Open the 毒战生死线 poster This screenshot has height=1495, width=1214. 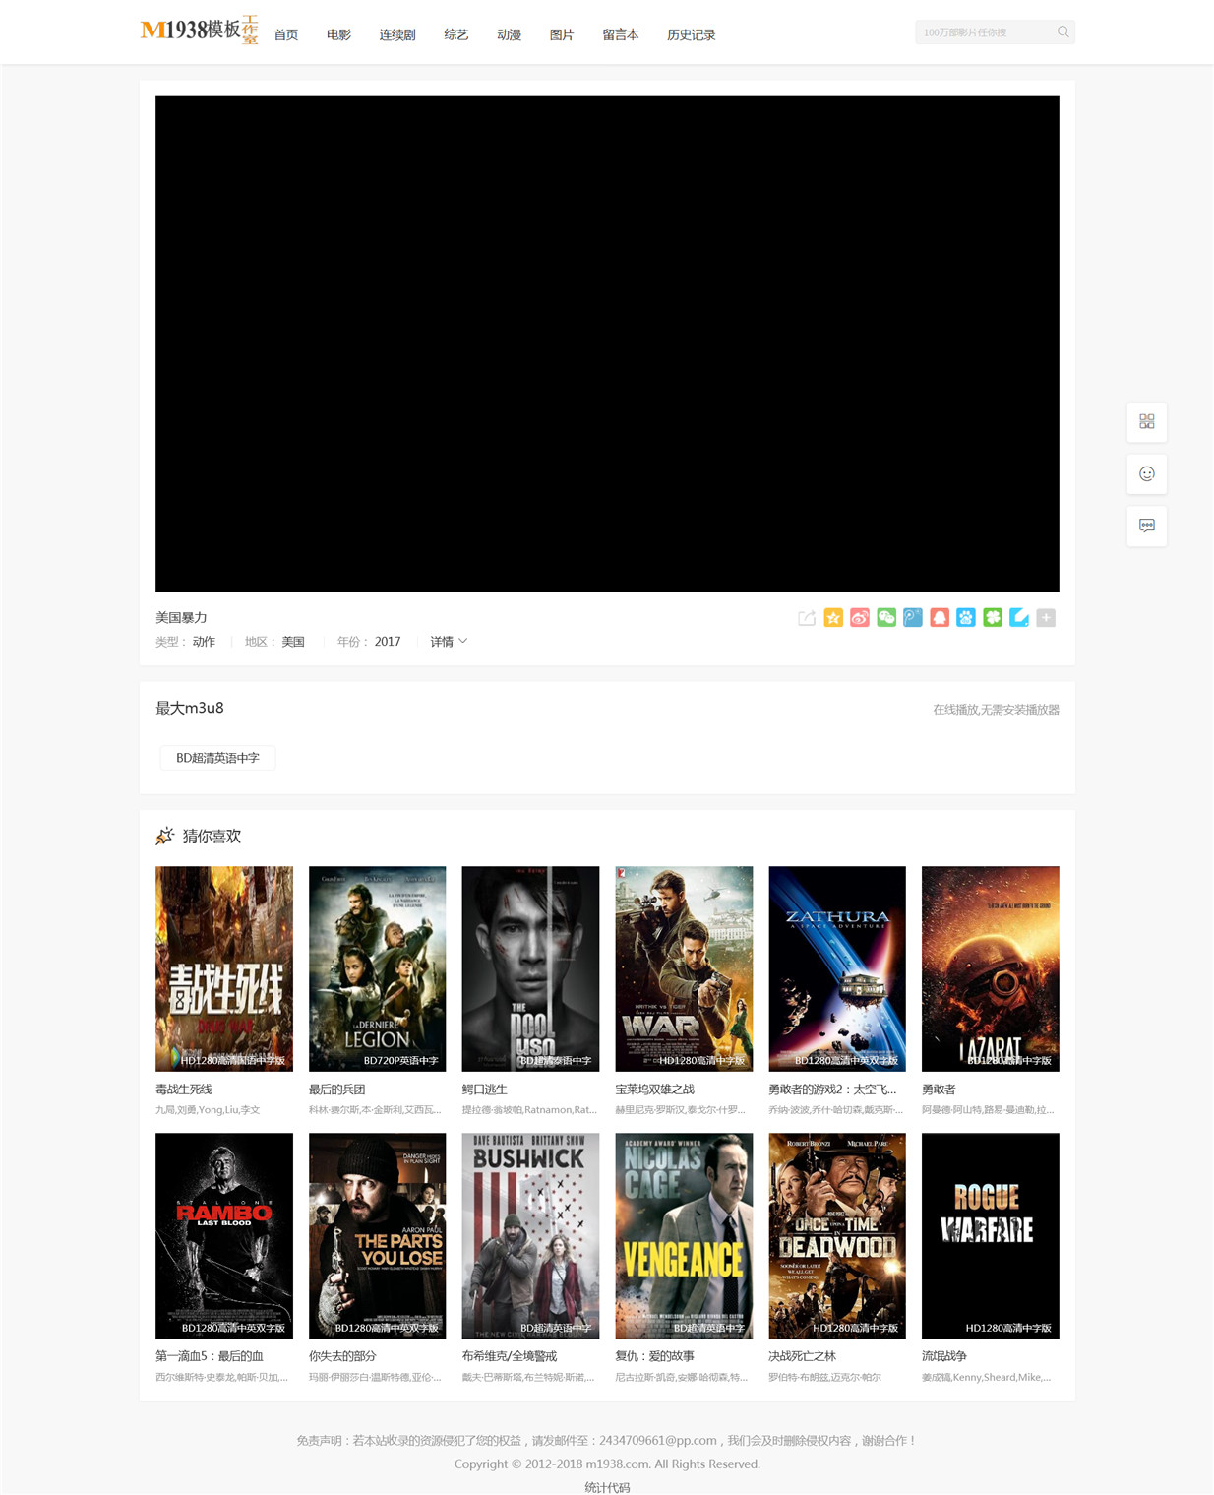coord(224,968)
